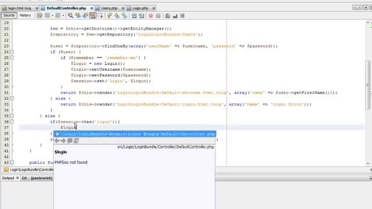Toggle Highlight Search in editor toolbar
This screenshot has height=209, width=372.
(x=93, y=16)
